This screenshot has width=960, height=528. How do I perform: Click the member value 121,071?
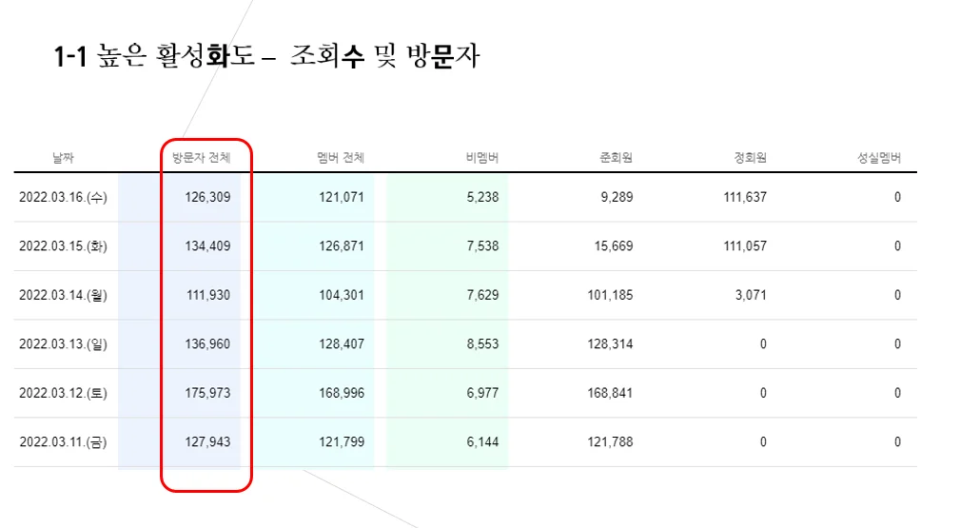tap(341, 197)
